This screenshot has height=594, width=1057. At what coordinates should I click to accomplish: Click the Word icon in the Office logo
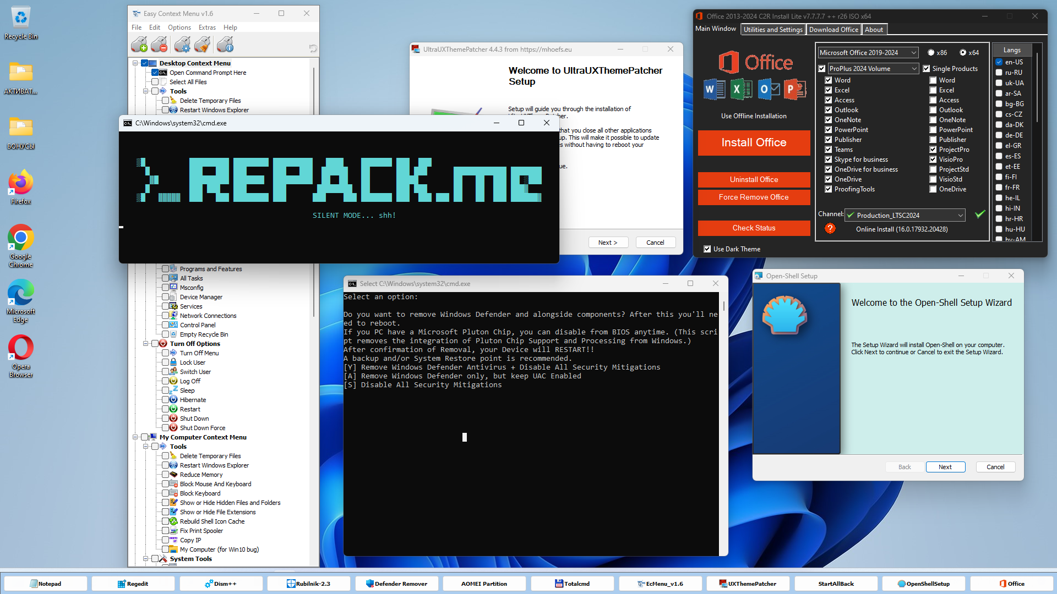coord(714,89)
